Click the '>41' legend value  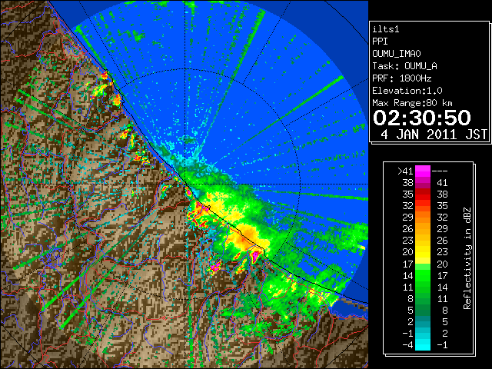[405, 171]
